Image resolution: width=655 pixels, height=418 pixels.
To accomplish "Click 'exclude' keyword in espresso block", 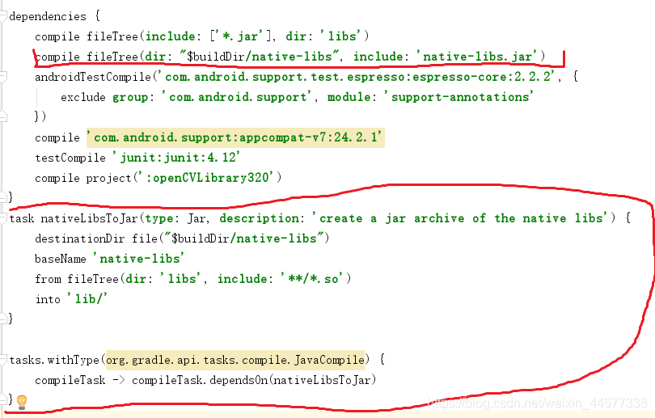I will pos(83,97).
